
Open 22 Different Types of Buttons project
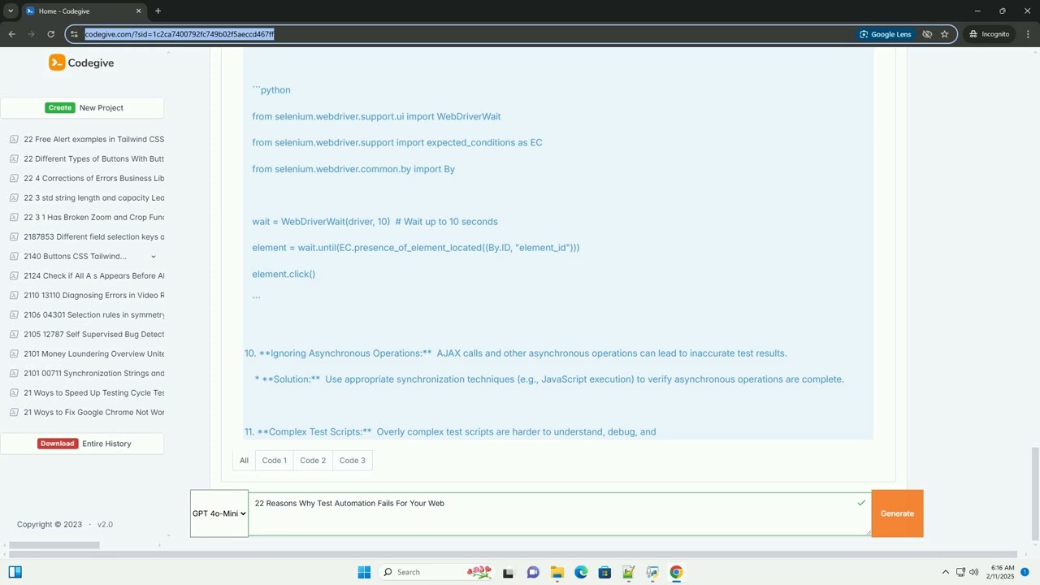click(93, 158)
